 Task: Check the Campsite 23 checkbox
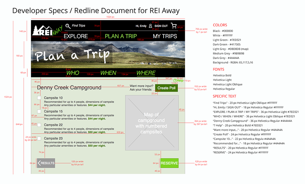click(x=39, y=138)
